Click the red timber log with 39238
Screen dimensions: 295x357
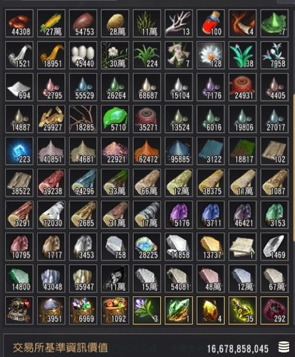click(51, 182)
